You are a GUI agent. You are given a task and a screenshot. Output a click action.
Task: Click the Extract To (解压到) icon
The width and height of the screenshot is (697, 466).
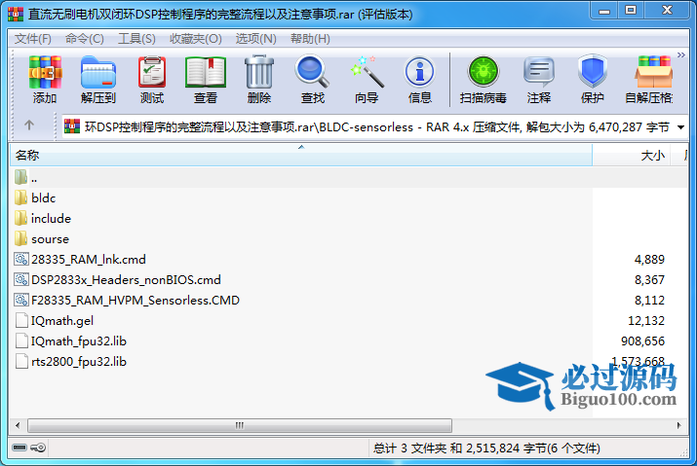pyautogui.click(x=98, y=79)
